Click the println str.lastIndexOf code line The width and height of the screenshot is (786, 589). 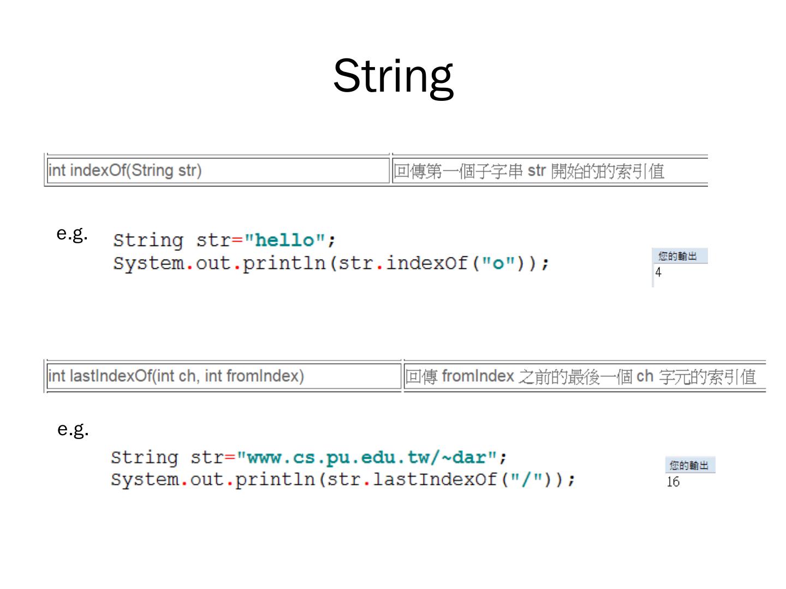coord(342,480)
